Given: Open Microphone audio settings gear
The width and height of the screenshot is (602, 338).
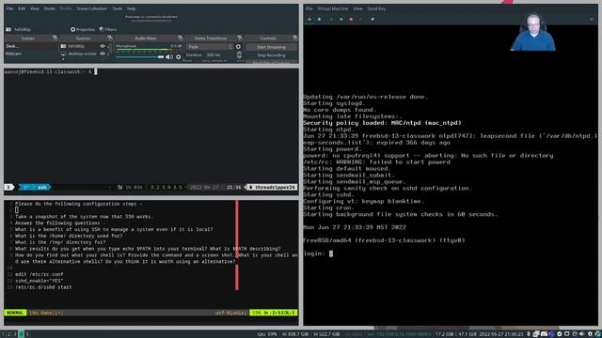Looking at the screenshot, I should [178, 57].
